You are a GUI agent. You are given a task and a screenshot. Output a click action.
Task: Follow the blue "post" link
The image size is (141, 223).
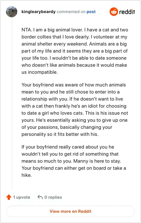(91, 12)
